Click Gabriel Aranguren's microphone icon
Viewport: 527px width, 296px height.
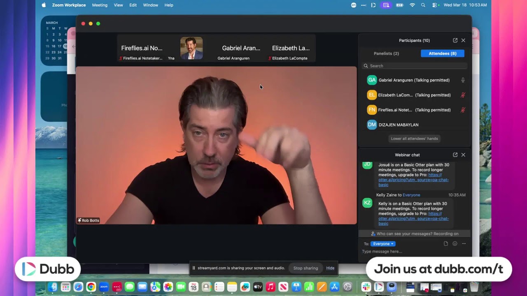tap(463, 80)
